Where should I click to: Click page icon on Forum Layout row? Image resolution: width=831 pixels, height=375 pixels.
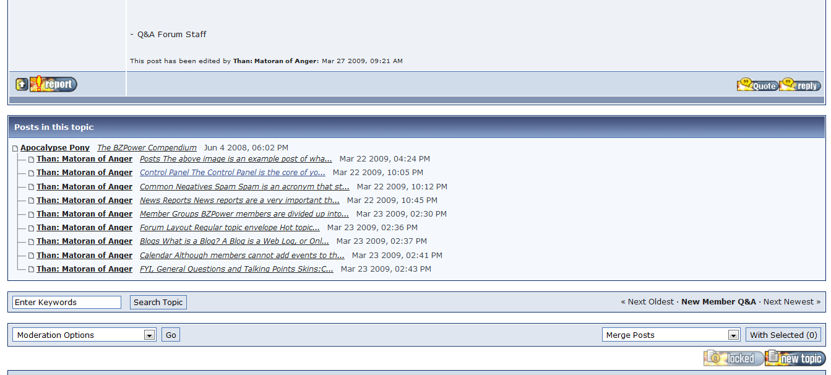click(x=31, y=228)
